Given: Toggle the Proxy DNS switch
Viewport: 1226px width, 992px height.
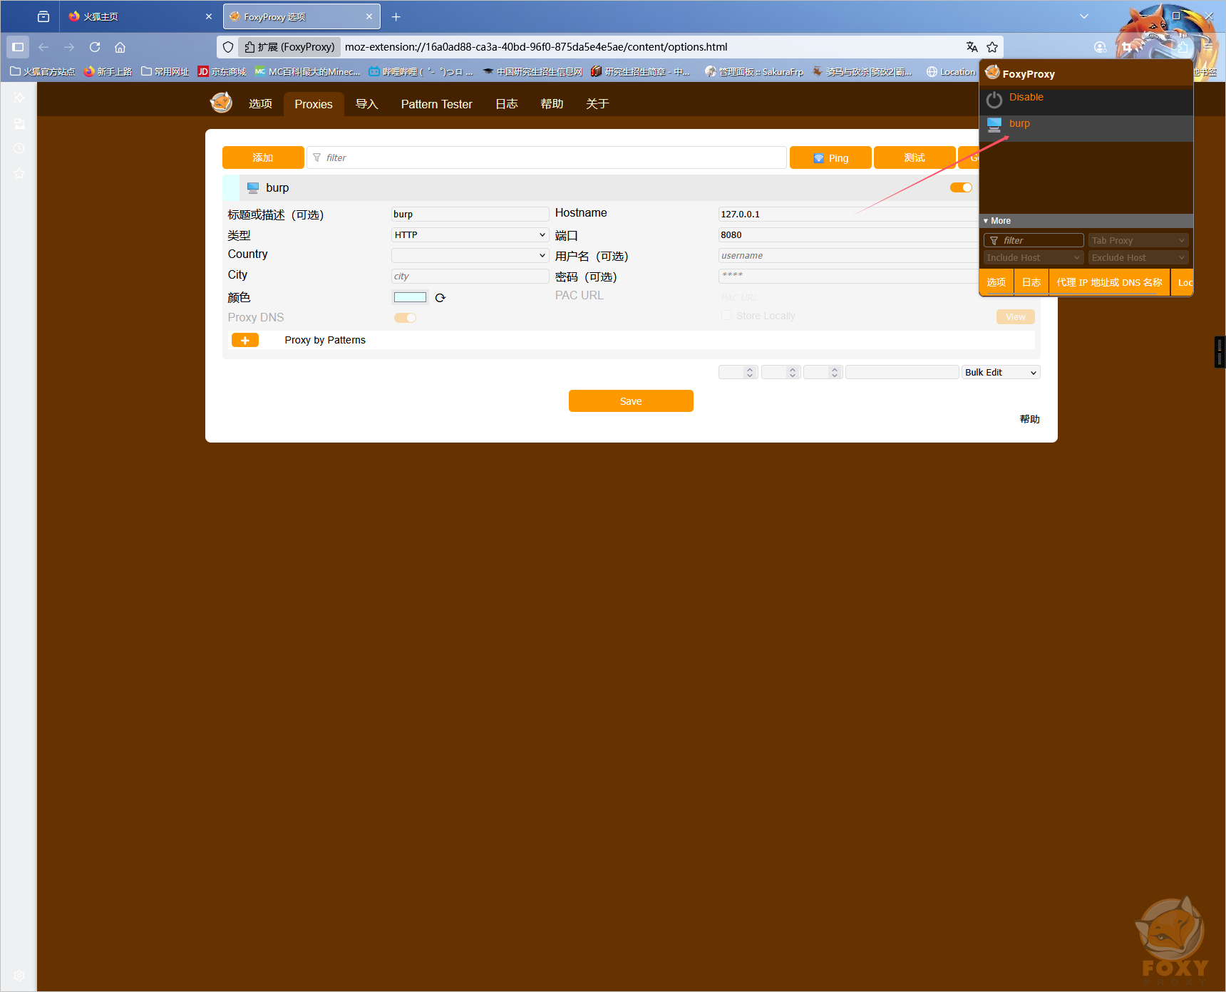Looking at the screenshot, I should tap(405, 318).
